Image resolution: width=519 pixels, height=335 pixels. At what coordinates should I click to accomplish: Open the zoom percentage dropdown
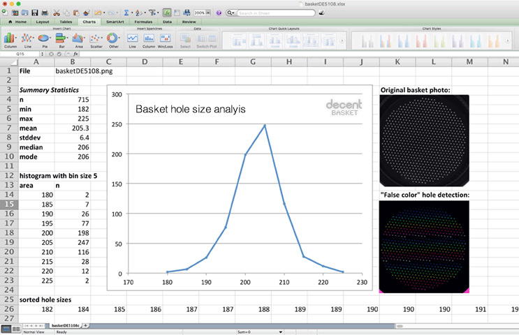(x=207, y=13)
